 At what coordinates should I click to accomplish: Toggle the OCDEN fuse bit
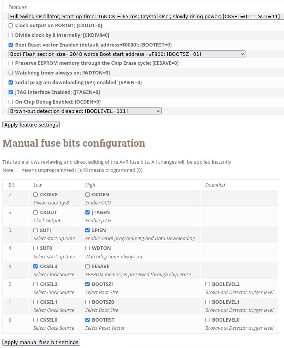(87, 195)
